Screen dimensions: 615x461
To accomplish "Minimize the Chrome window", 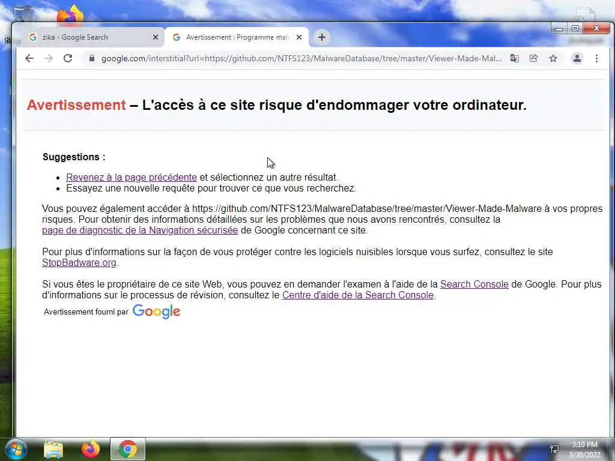I will tap(559, 29).
